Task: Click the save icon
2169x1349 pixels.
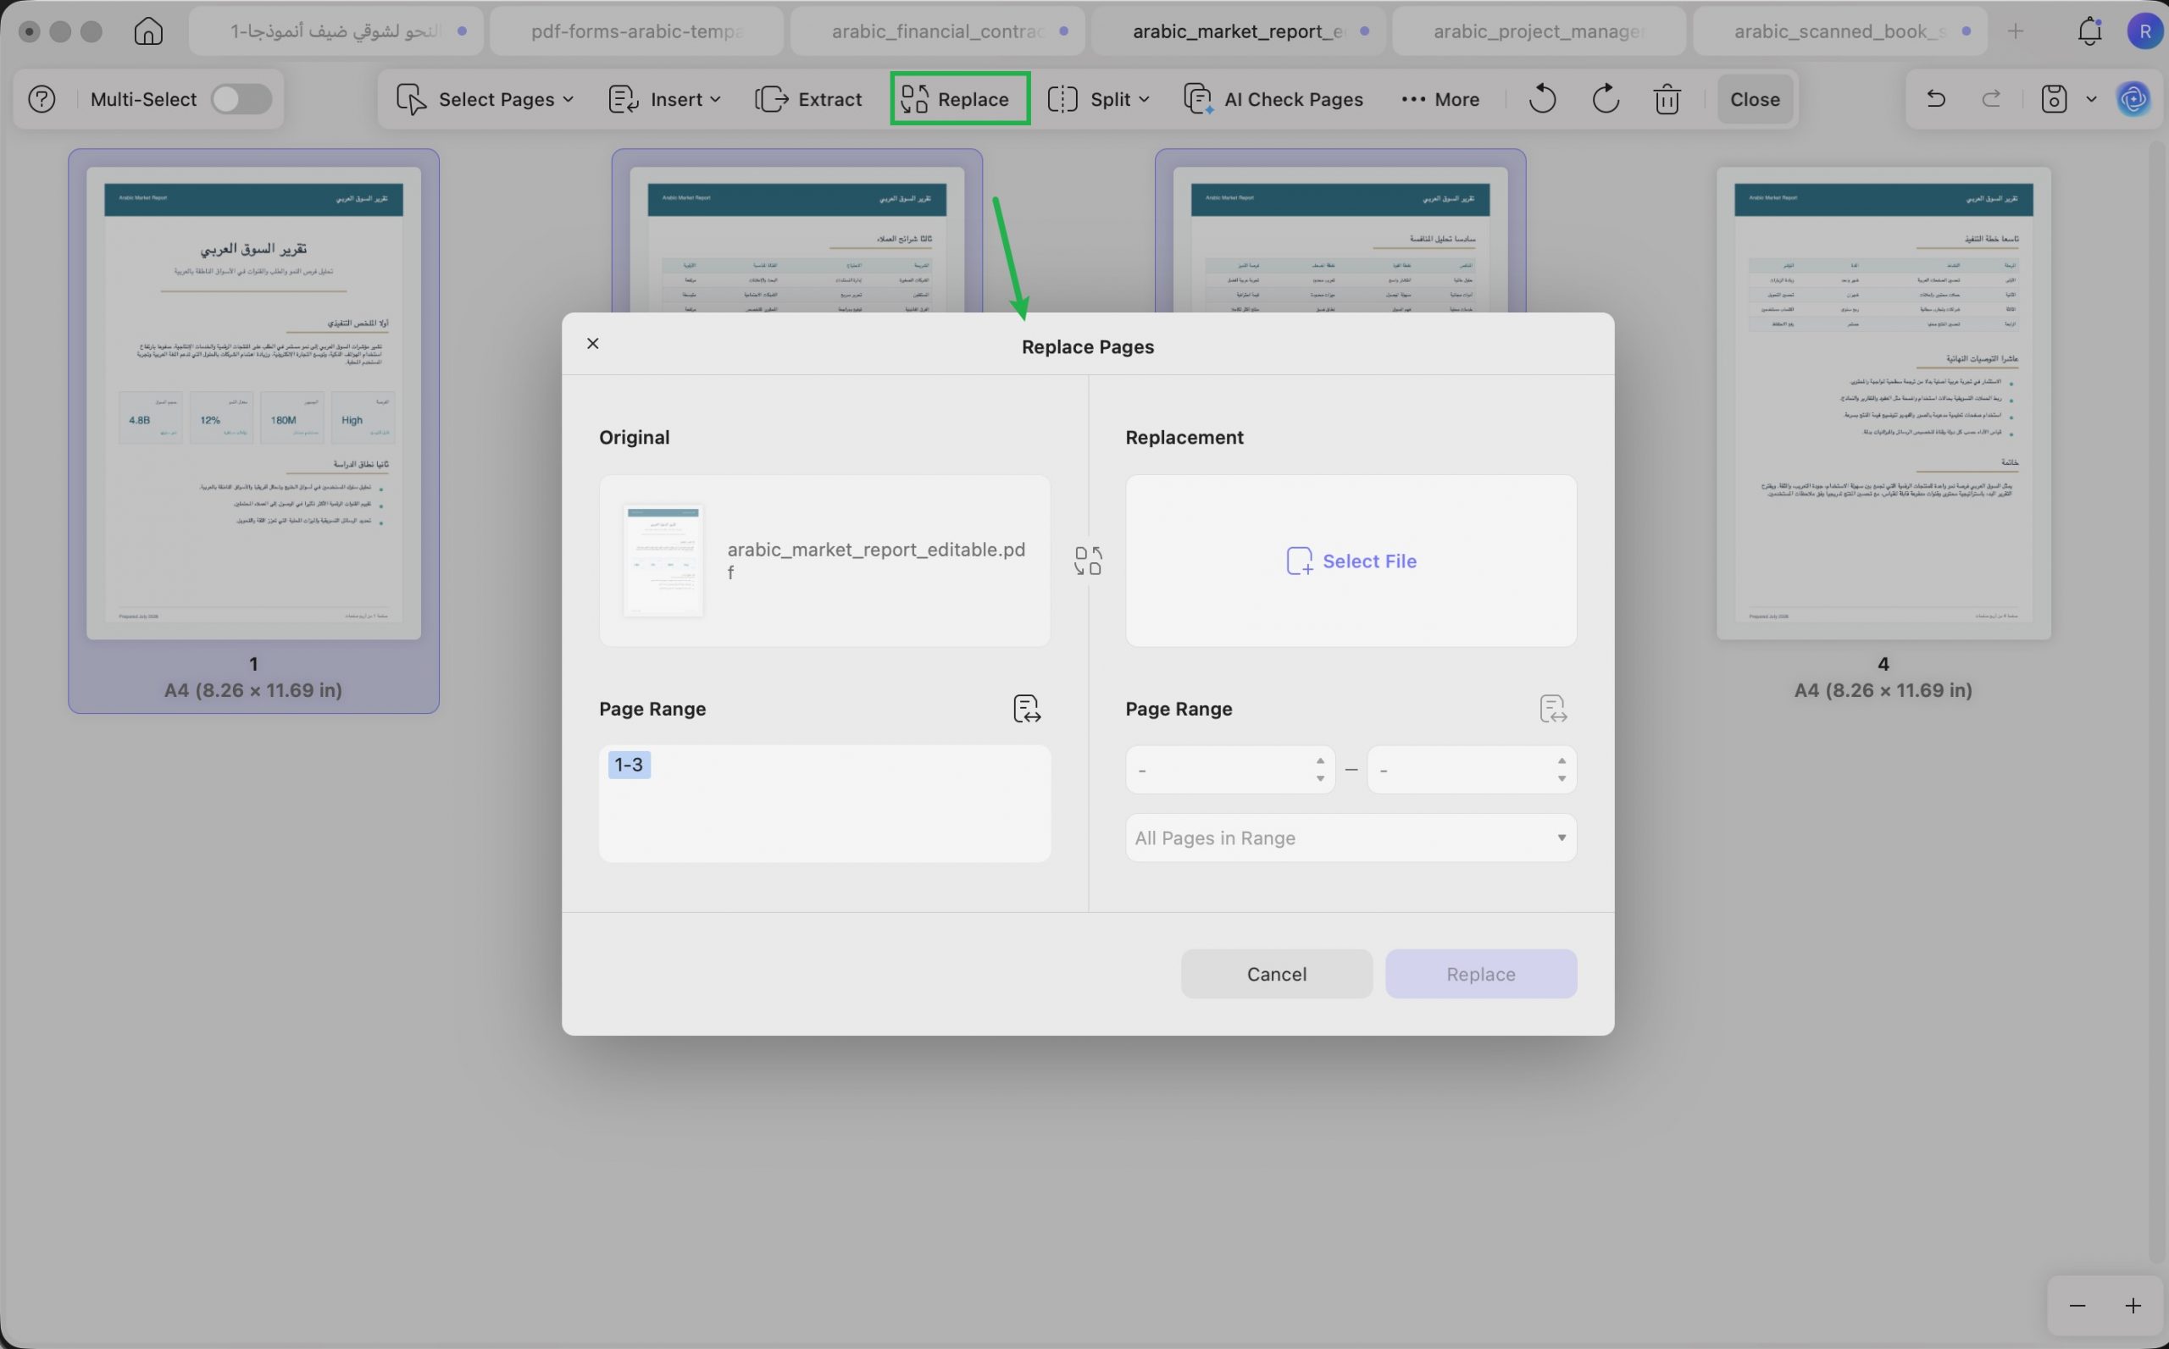Action: pos(2054,99)
